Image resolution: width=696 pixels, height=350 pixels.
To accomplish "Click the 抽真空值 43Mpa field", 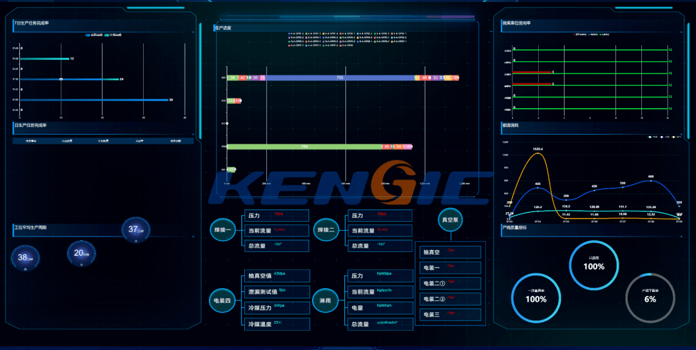I will point(277,276).
